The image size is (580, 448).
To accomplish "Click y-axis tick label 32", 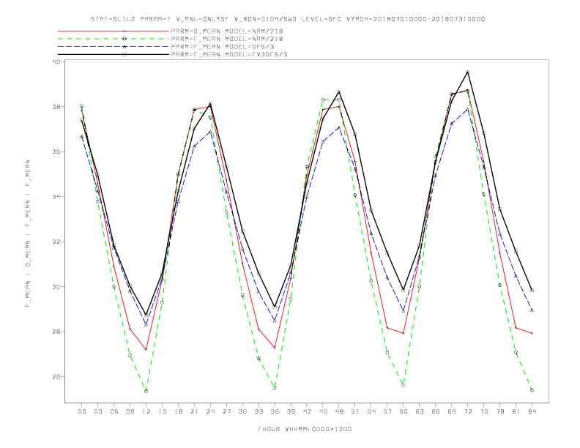I will (x=56, y=242).
